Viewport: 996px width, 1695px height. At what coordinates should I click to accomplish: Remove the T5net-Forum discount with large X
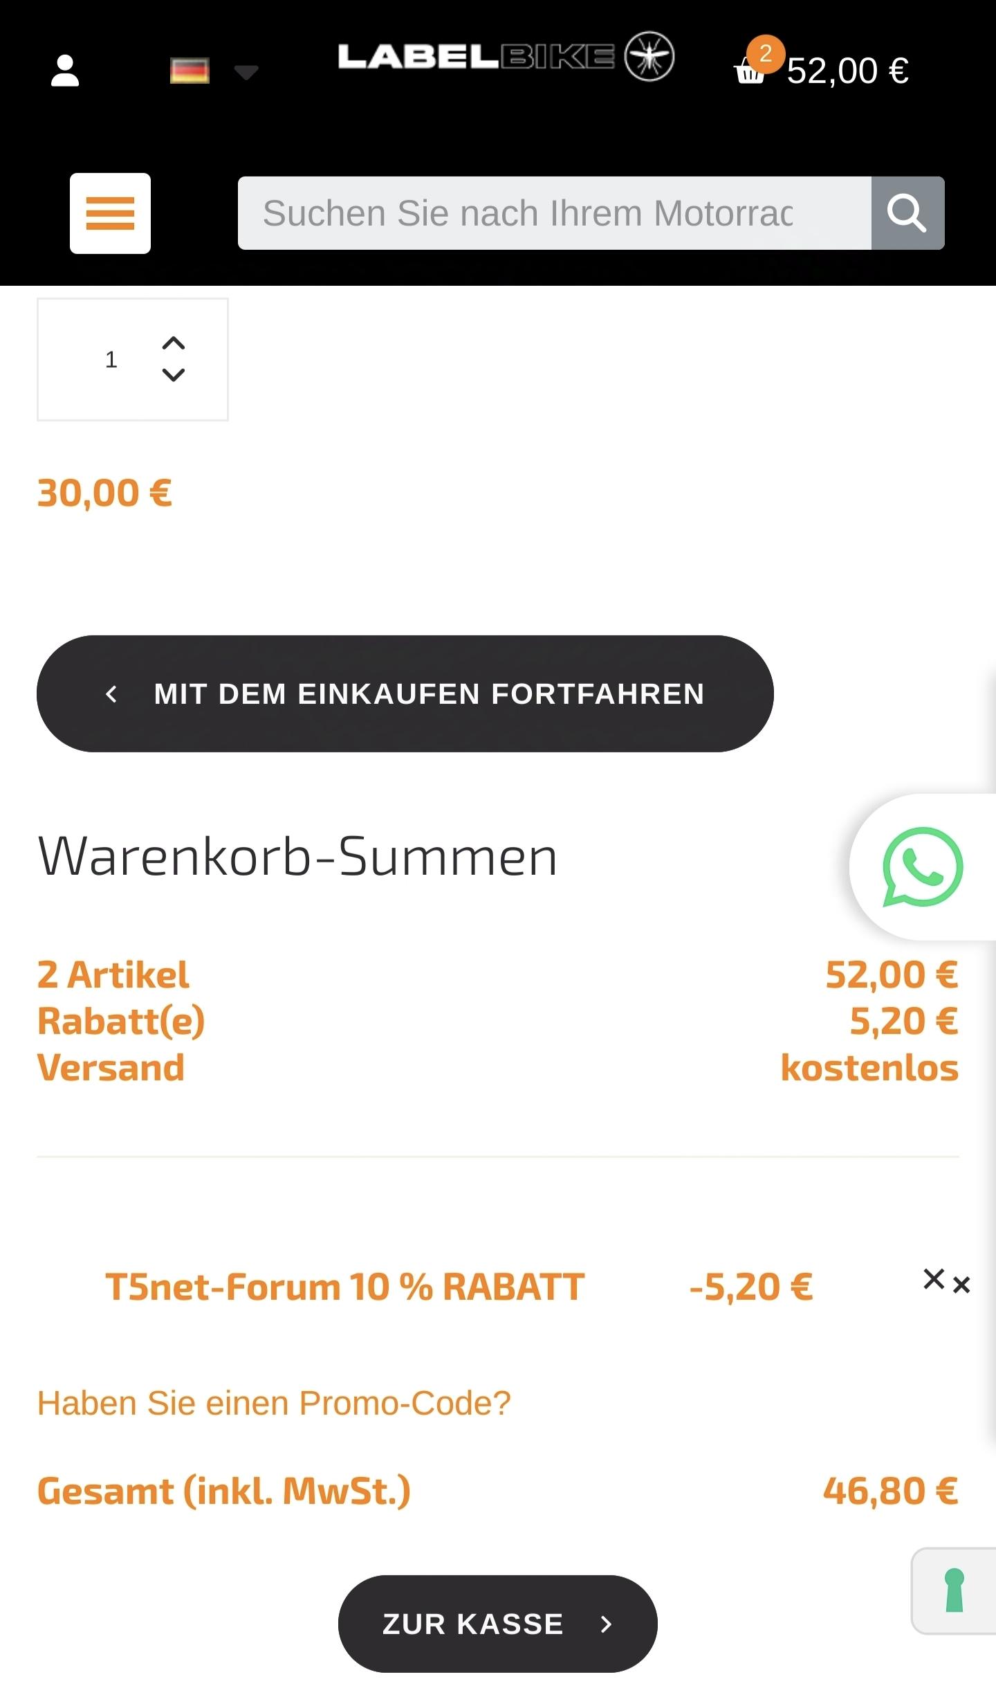(x=934, y=1279)
